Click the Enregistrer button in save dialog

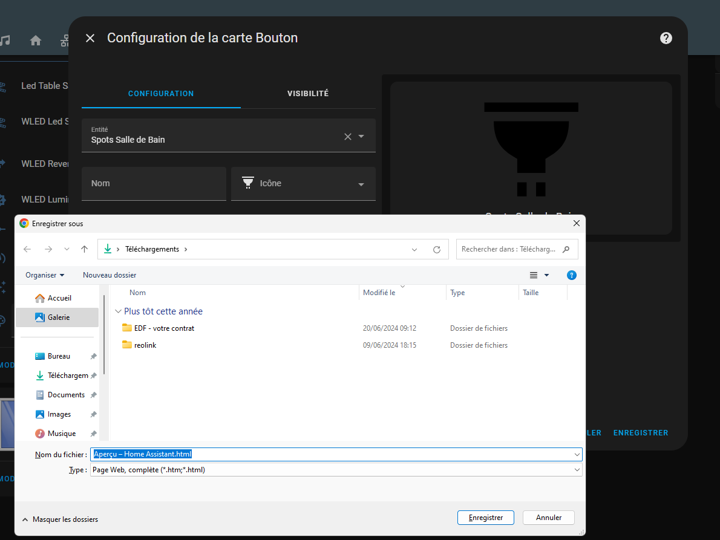[x=486, y=518]
